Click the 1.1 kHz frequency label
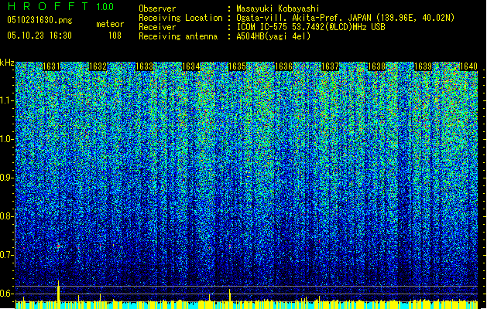This screenshot has height=309, width=487. (7, 100)
